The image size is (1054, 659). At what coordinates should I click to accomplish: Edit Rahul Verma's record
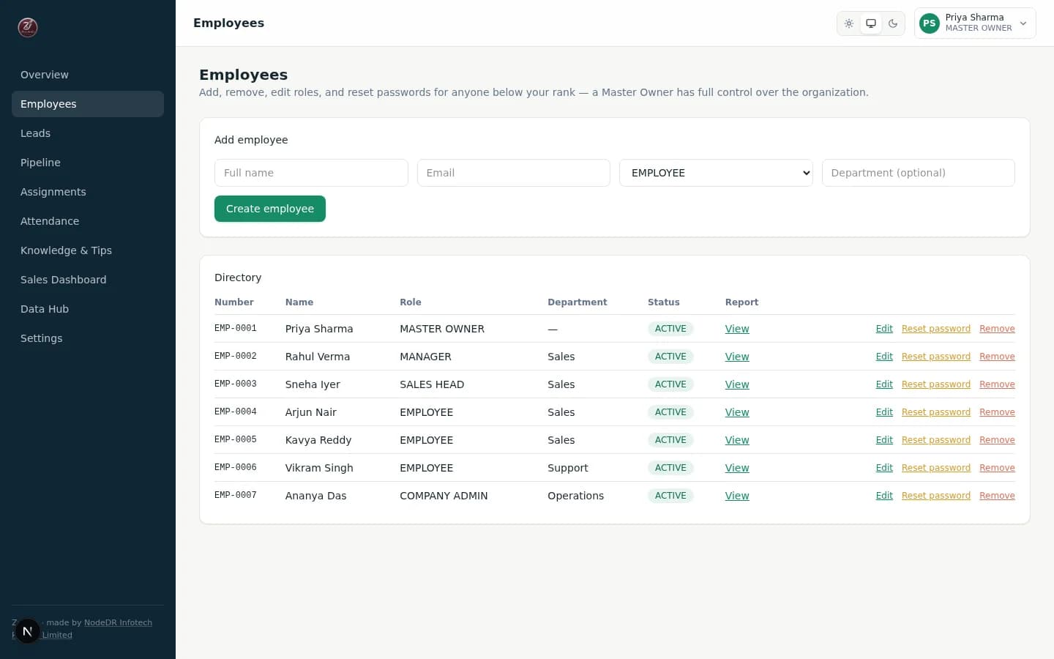click(x=884, y=357)
